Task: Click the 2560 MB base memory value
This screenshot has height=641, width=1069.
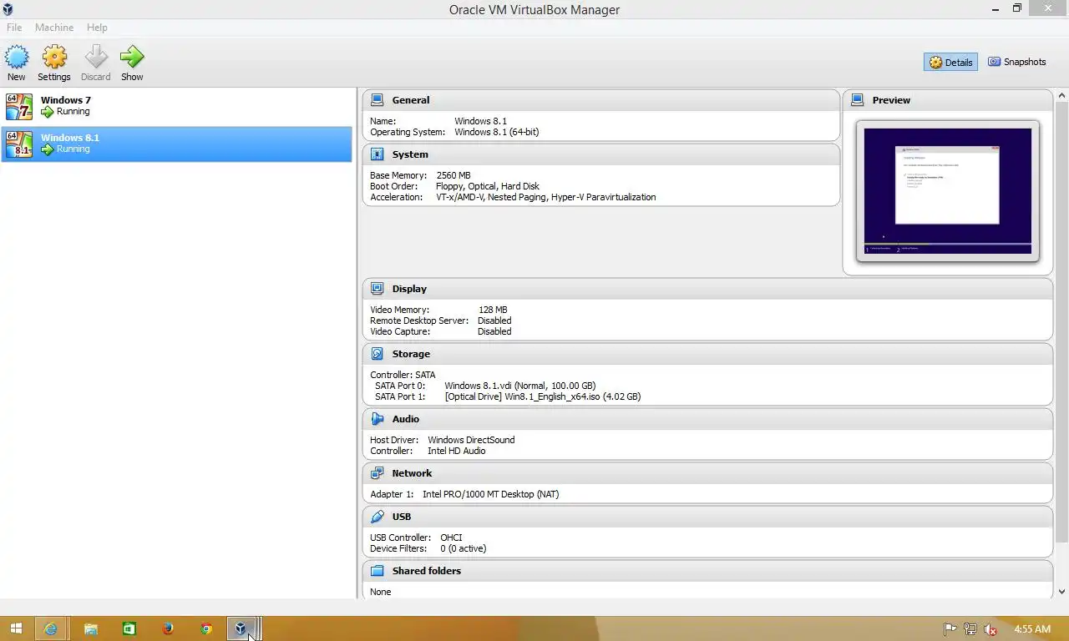Action: [453, 175]
